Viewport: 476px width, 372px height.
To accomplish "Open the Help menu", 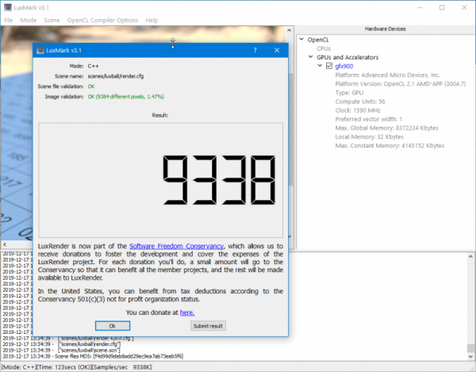I will [x=152, y=20].
